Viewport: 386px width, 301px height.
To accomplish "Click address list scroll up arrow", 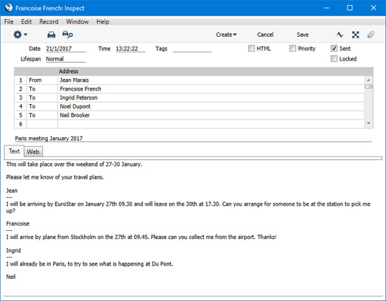I will pyautogui.click(x=368, y=80).
